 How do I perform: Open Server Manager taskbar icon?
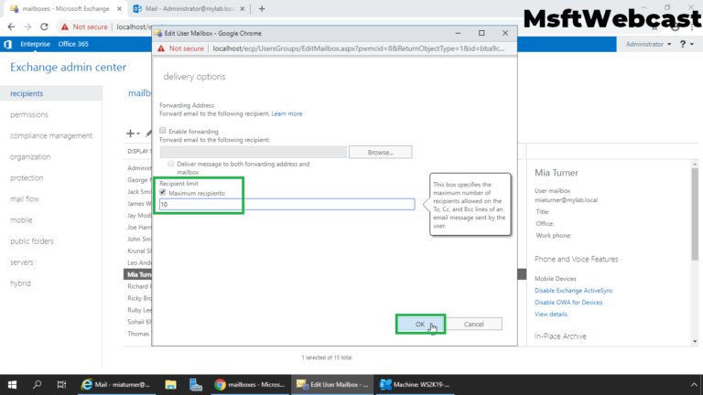point(196,384)
